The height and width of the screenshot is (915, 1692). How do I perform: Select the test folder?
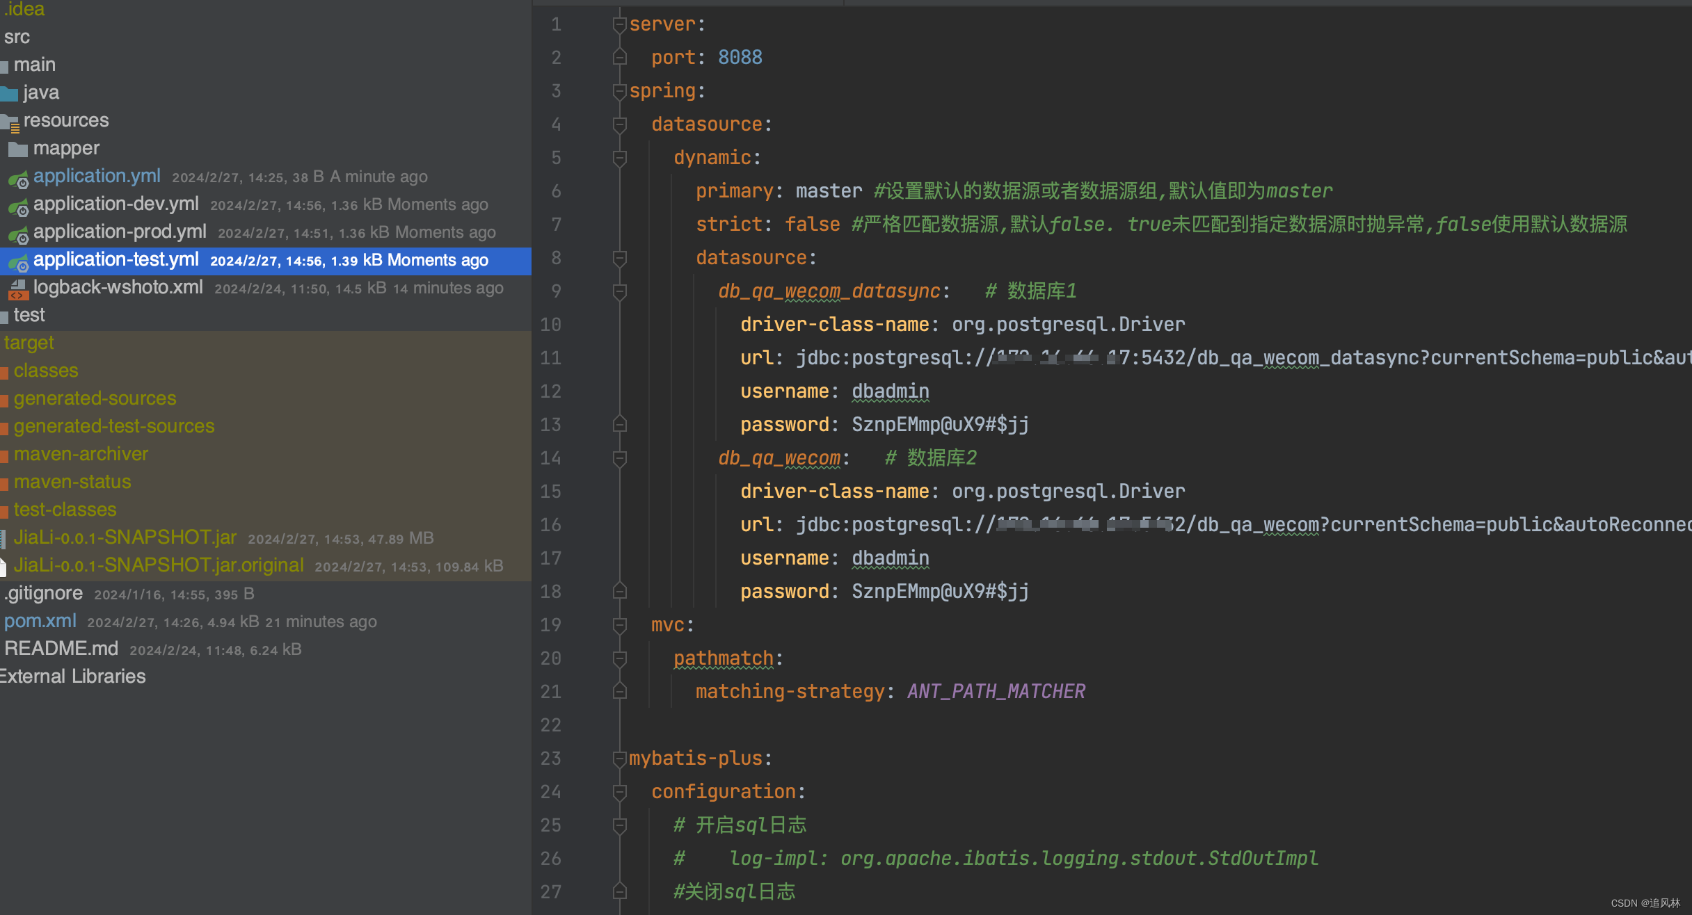29,315
